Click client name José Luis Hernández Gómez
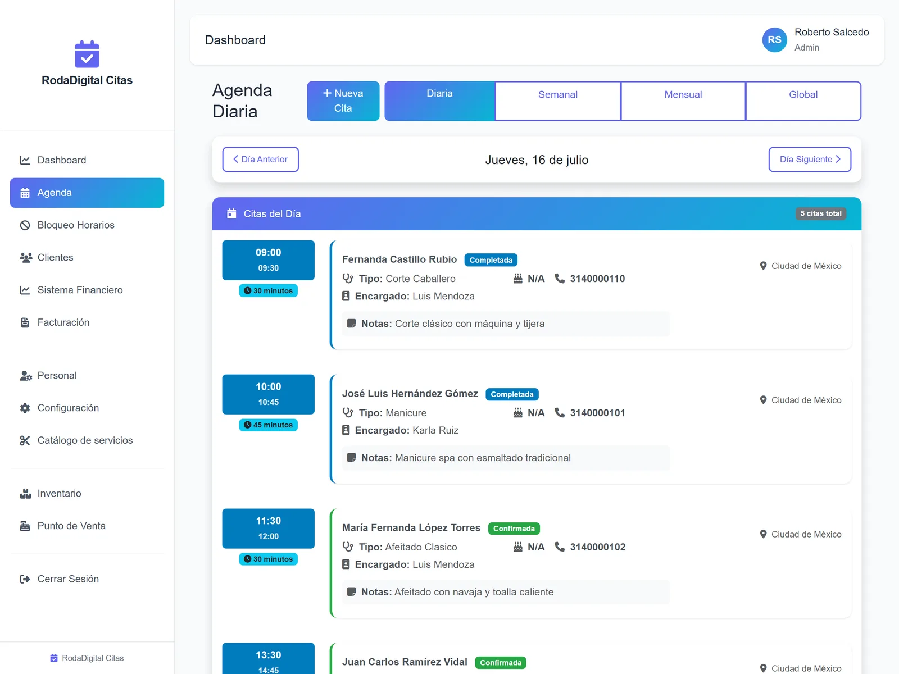Screen dimensions: 899x674 click(x=410, y=394)
